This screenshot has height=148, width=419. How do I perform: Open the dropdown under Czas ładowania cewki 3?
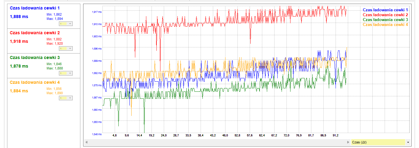(66, 73)
